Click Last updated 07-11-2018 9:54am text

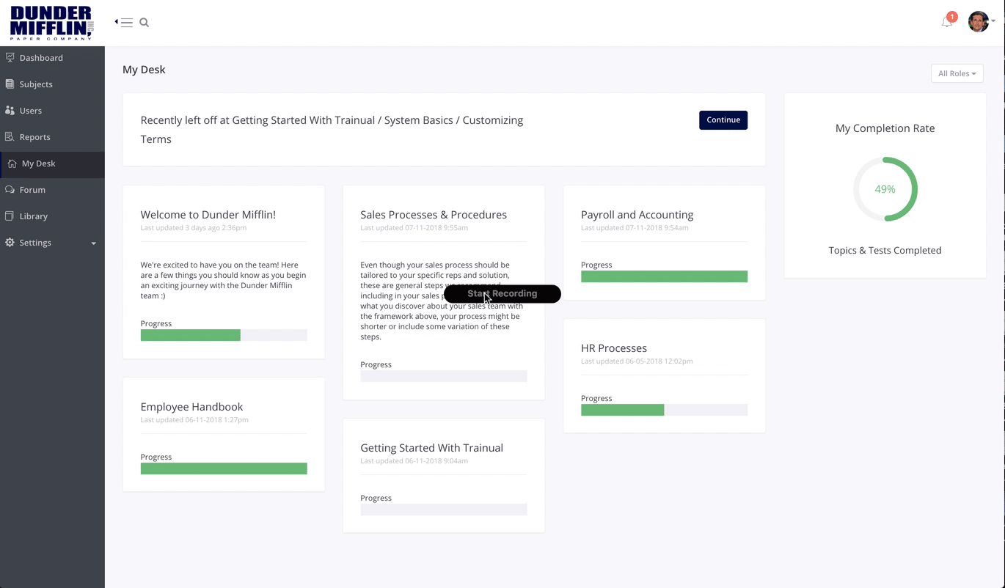(635, 228)
